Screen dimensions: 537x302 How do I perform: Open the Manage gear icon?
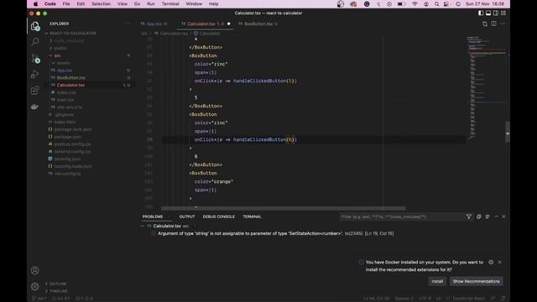click(x=34, y=286)
